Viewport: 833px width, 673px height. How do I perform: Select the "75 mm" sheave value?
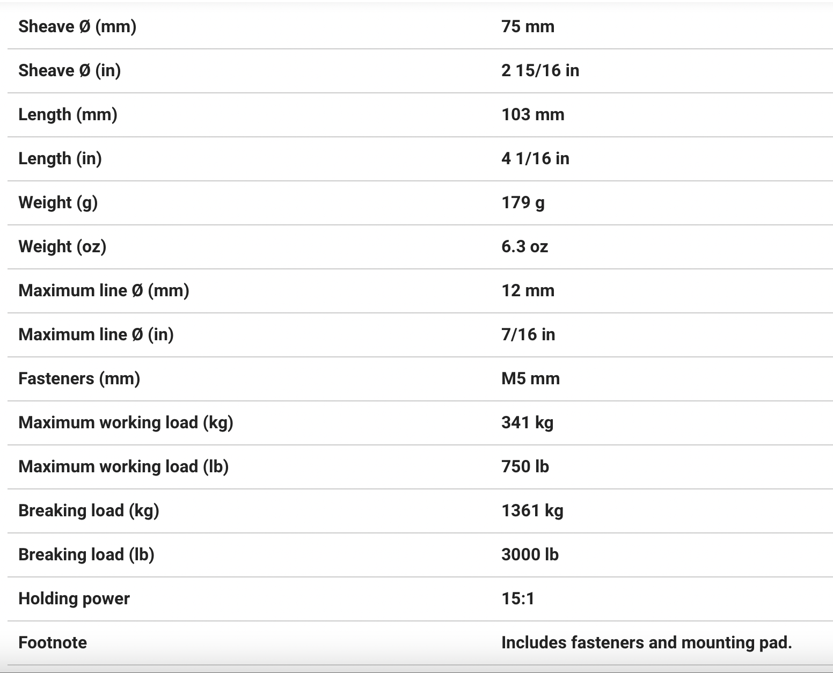pos(528,26)
